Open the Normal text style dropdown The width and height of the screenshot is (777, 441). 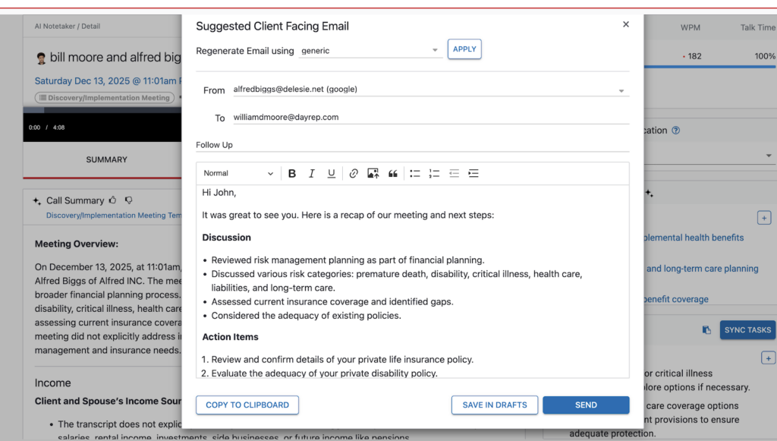pos(238,174)
